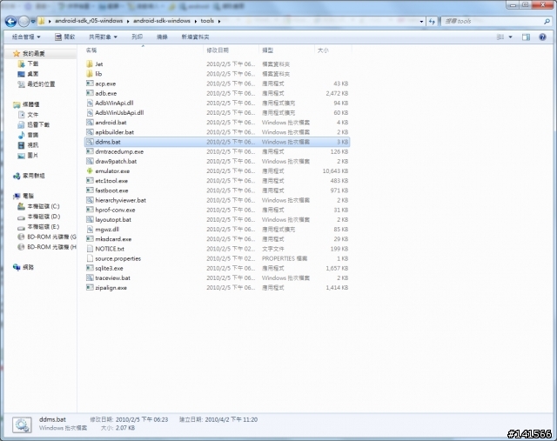Viewport: 557px width, 441px height.
Task: Select the hprof-conv.exe file name
Action: tap(115, 210)
